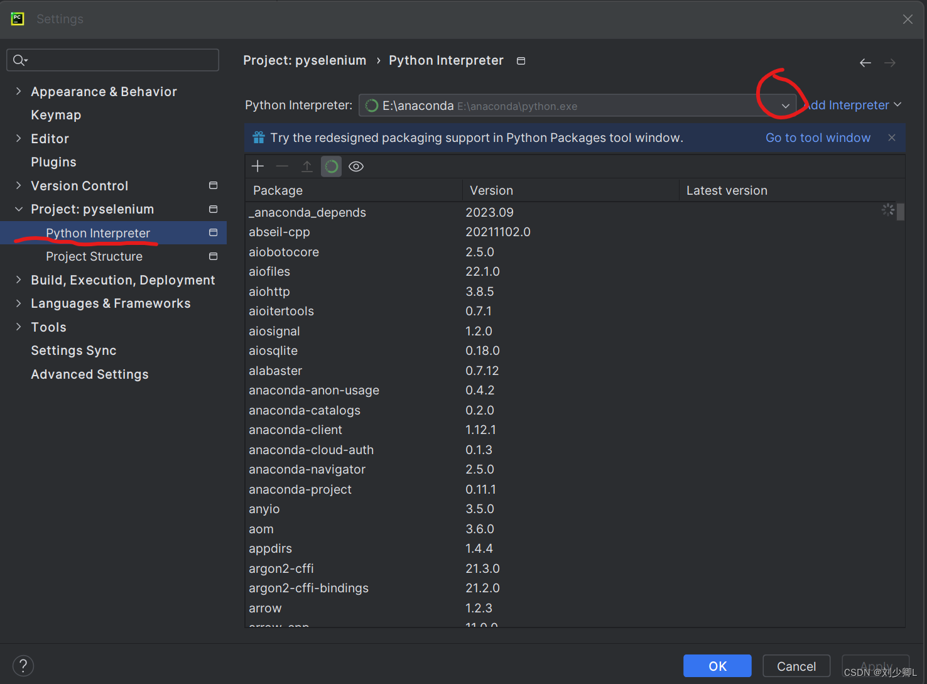Click the OK button

coord(717,666)
